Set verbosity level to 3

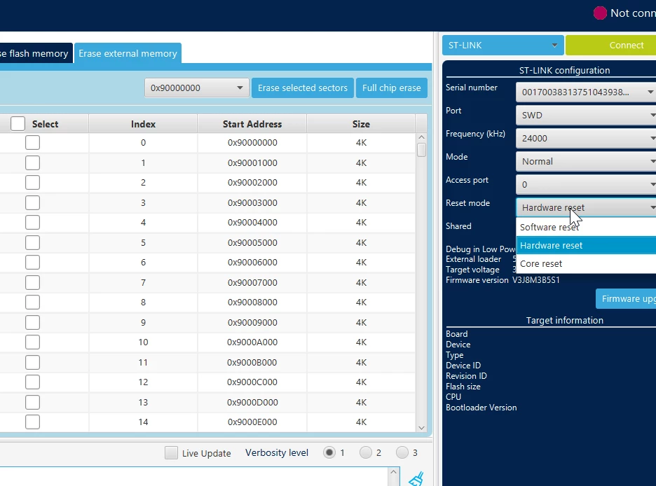402,452
